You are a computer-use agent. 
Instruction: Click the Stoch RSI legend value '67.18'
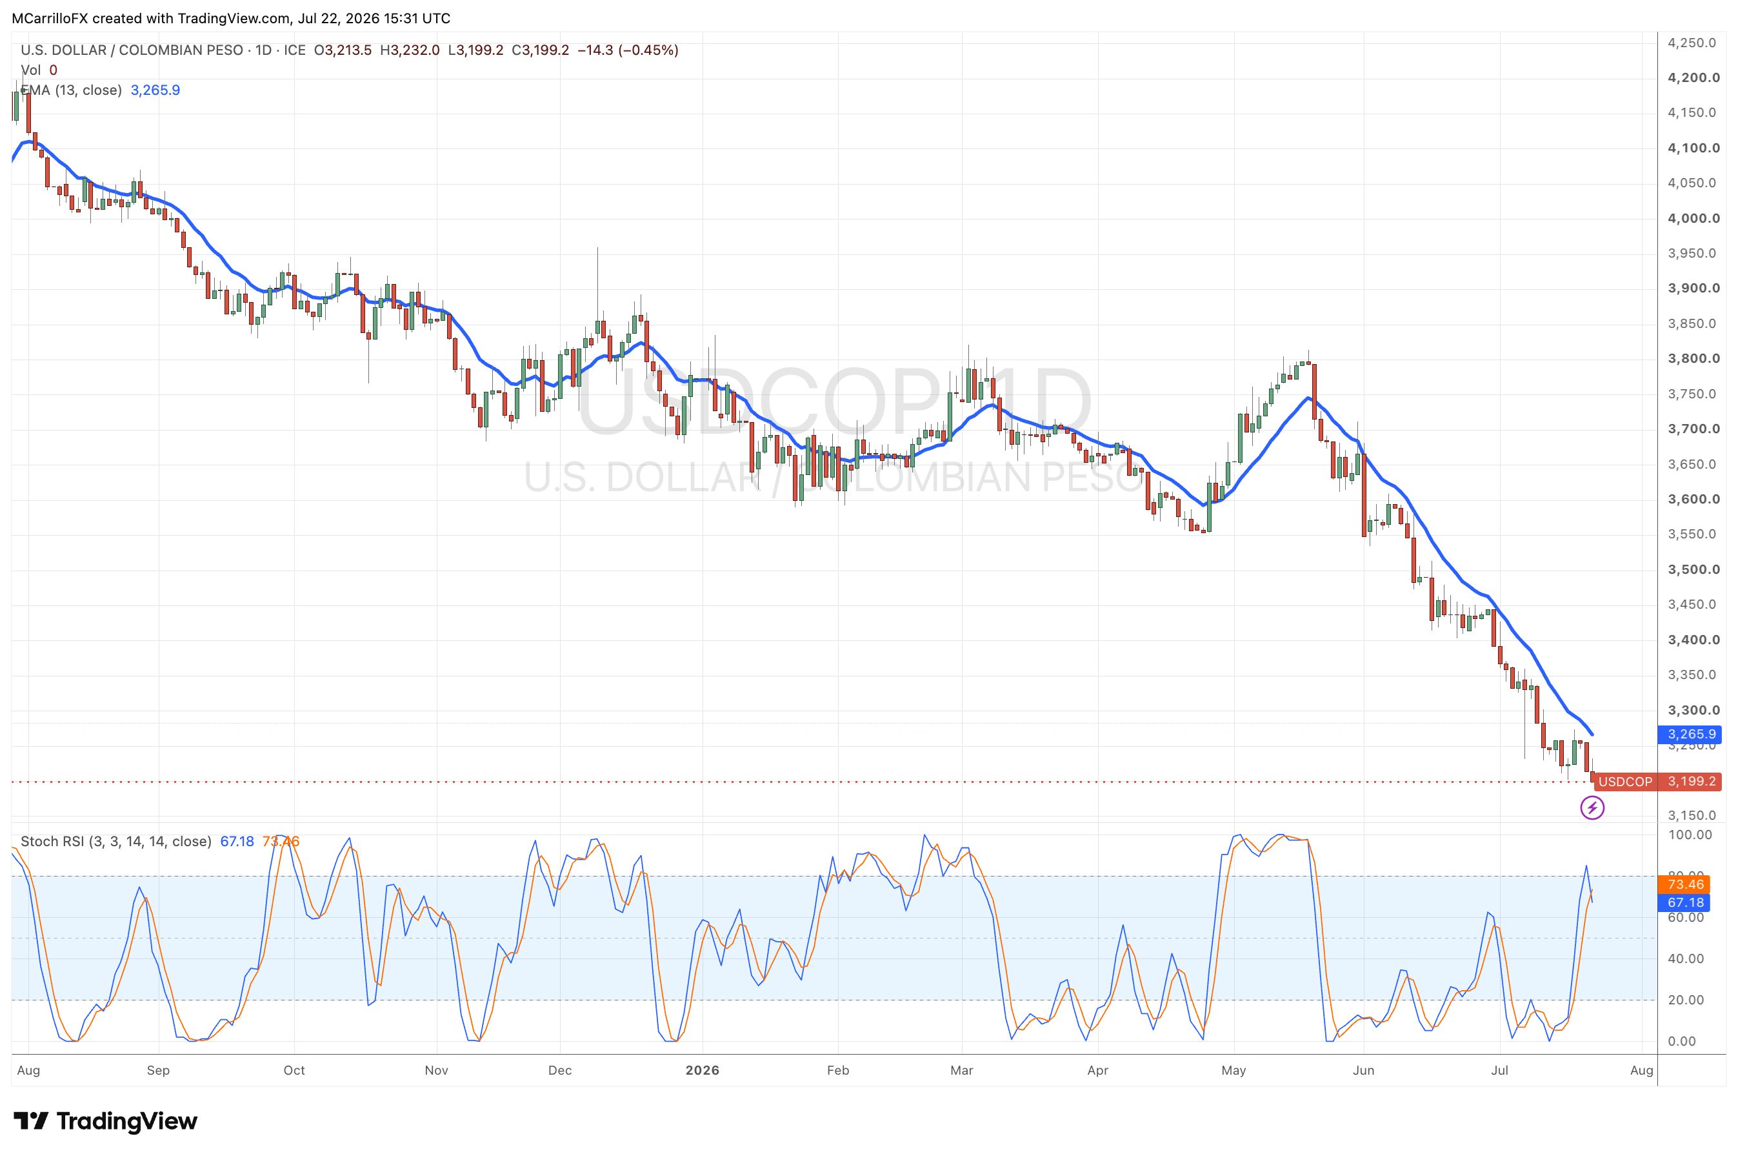(237, 841)
